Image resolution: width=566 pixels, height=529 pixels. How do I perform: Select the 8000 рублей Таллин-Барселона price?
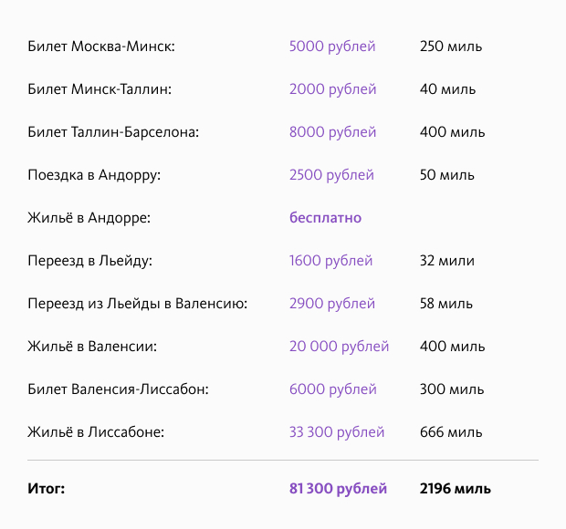(332, 132)
